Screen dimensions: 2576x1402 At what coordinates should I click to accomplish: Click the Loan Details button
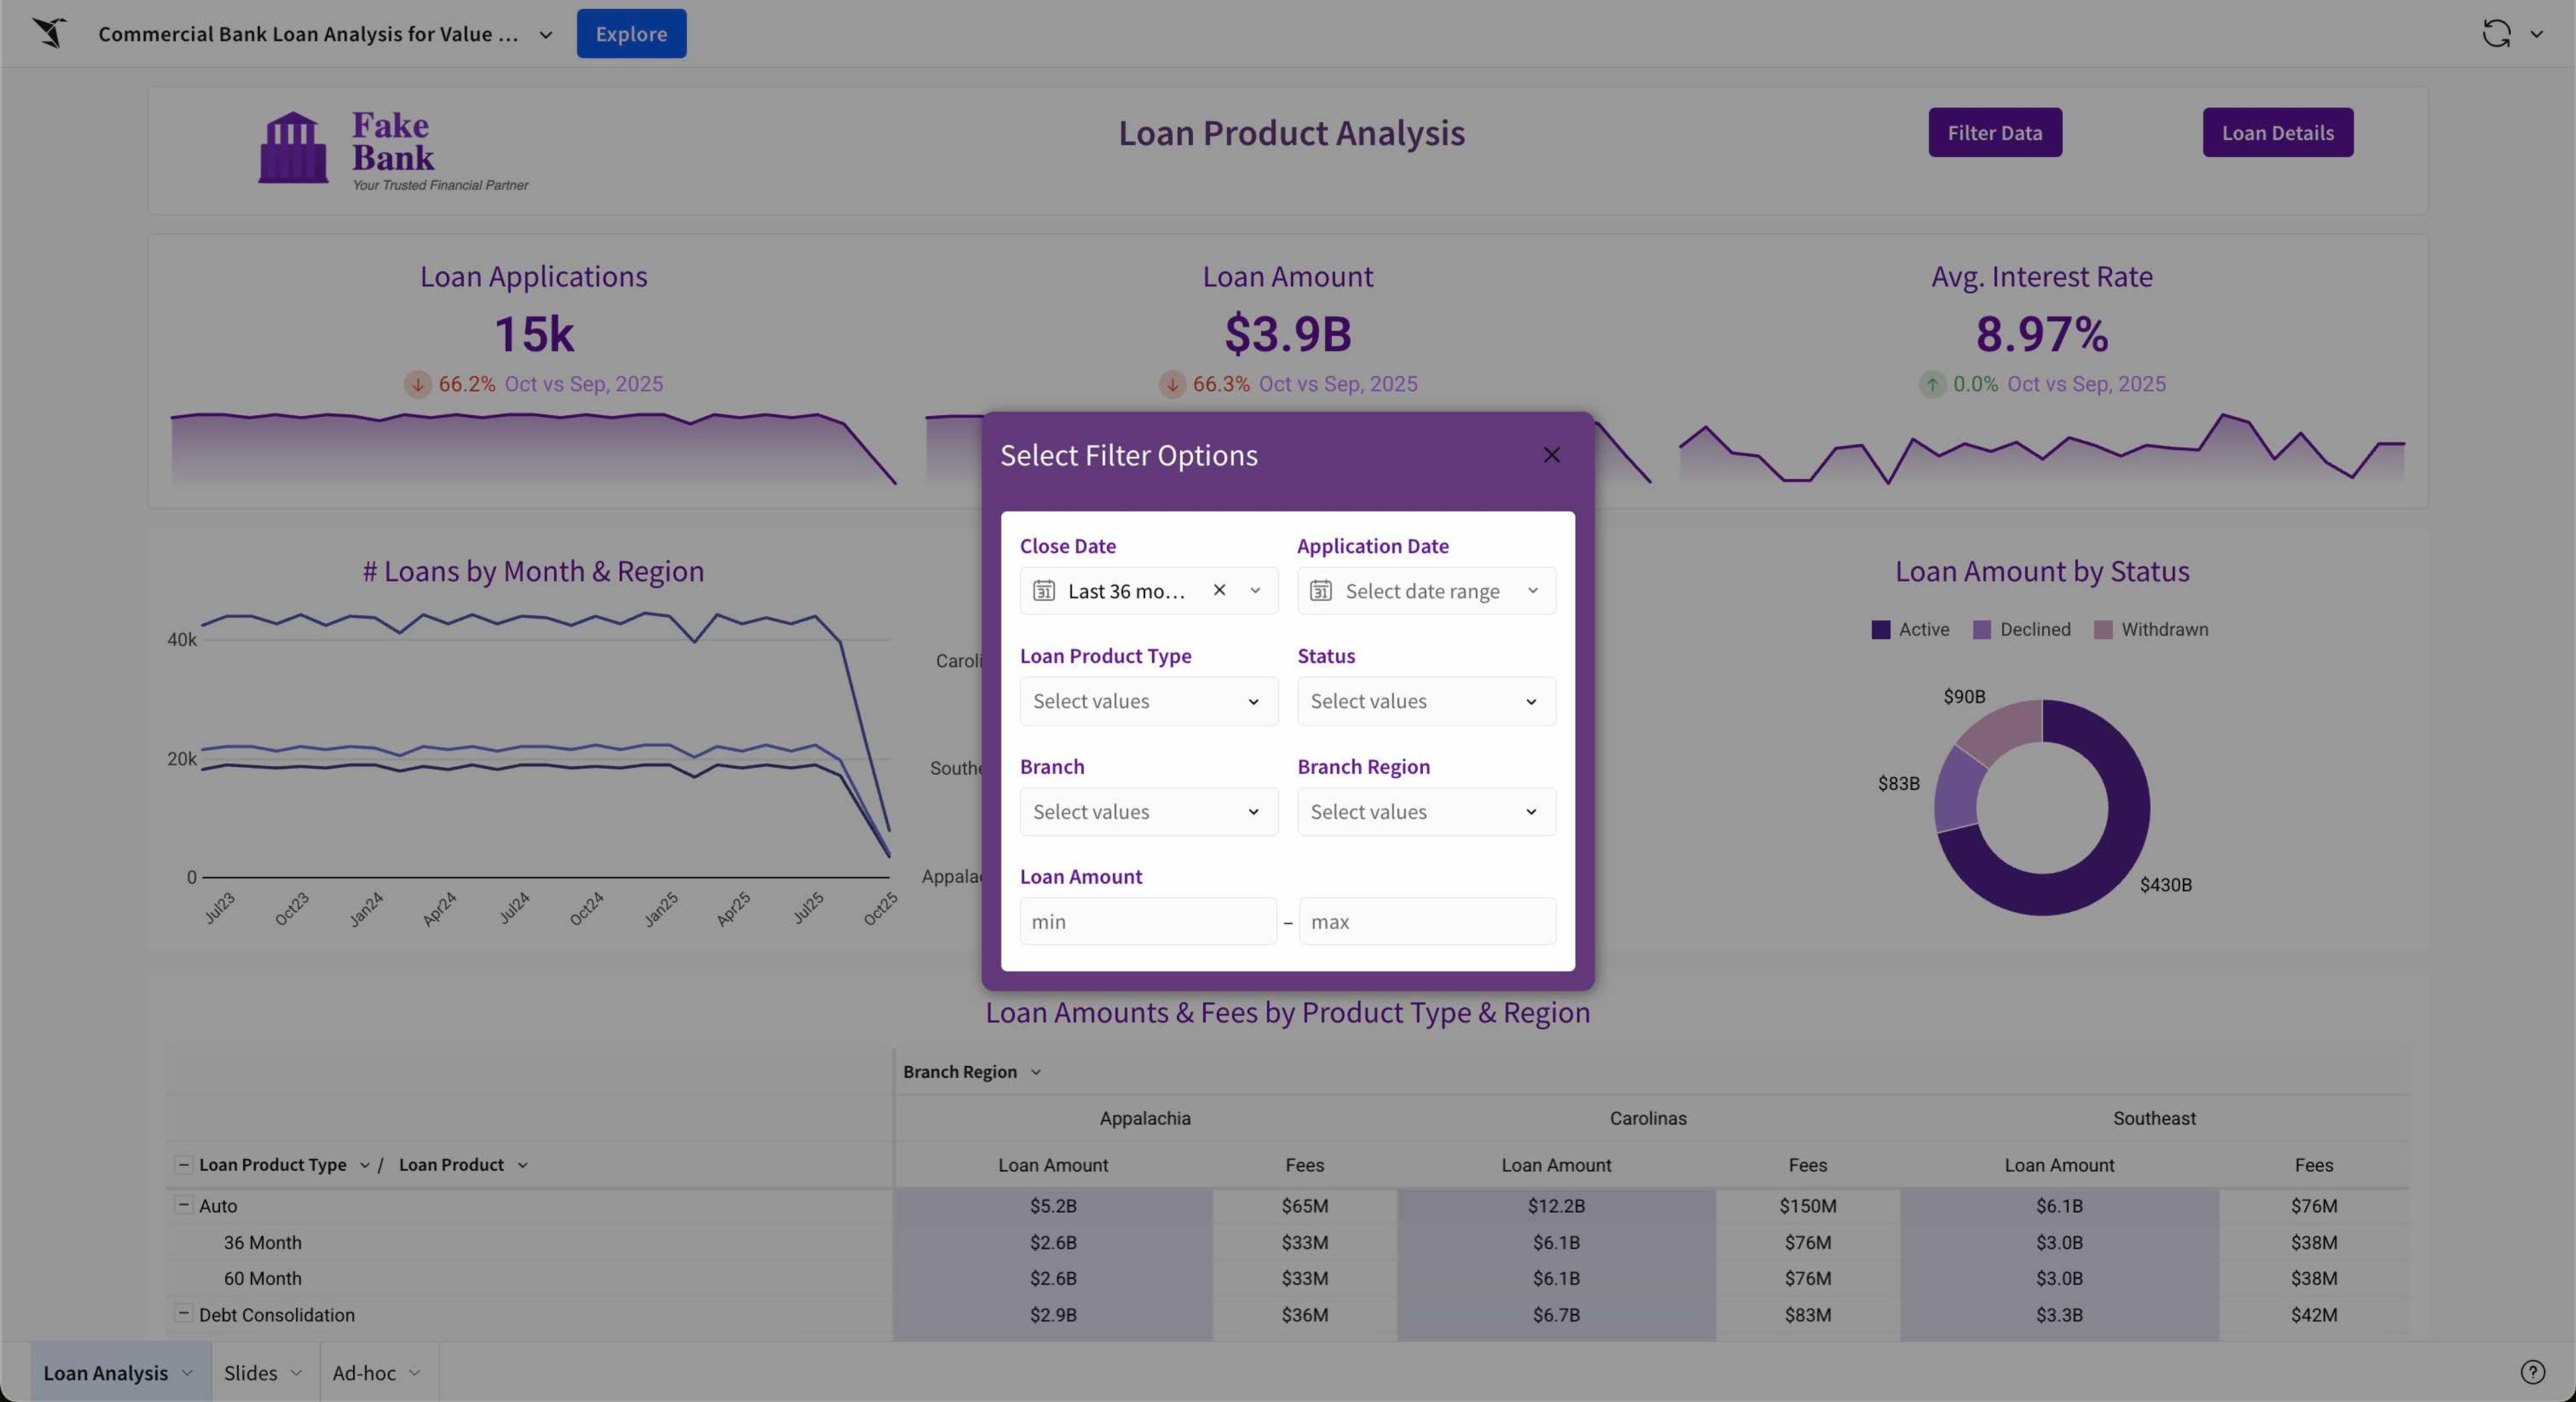(2277, 132)
